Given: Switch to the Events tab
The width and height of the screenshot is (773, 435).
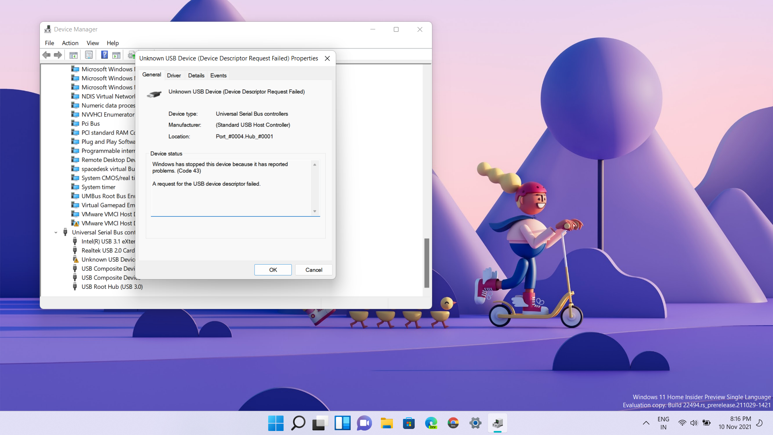Looking at the screenshot, I should 219,76.
